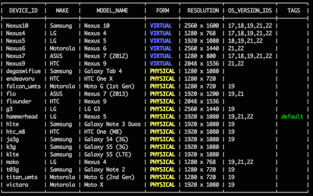
Task: Click model name Moto G (1st Gen)
Action: [x=109, y=86]
